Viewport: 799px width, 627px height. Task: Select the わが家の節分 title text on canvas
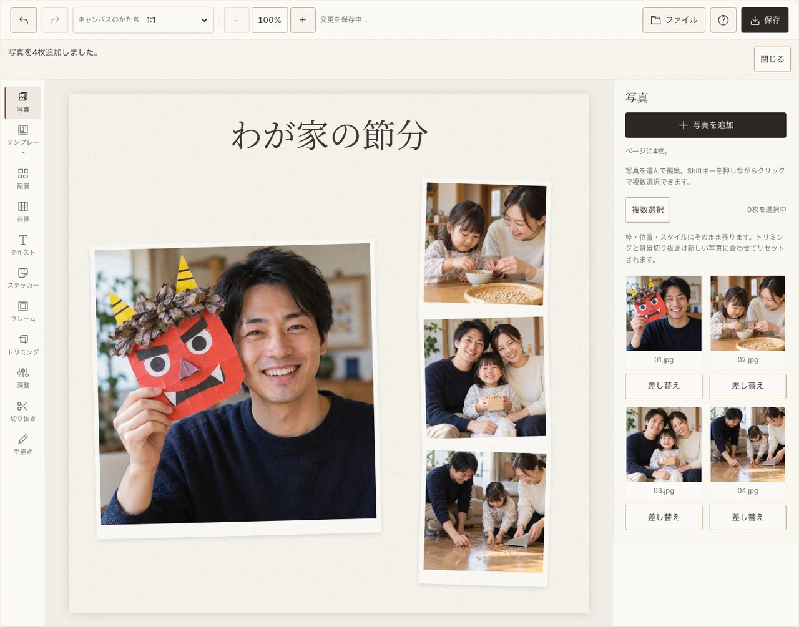330,135
